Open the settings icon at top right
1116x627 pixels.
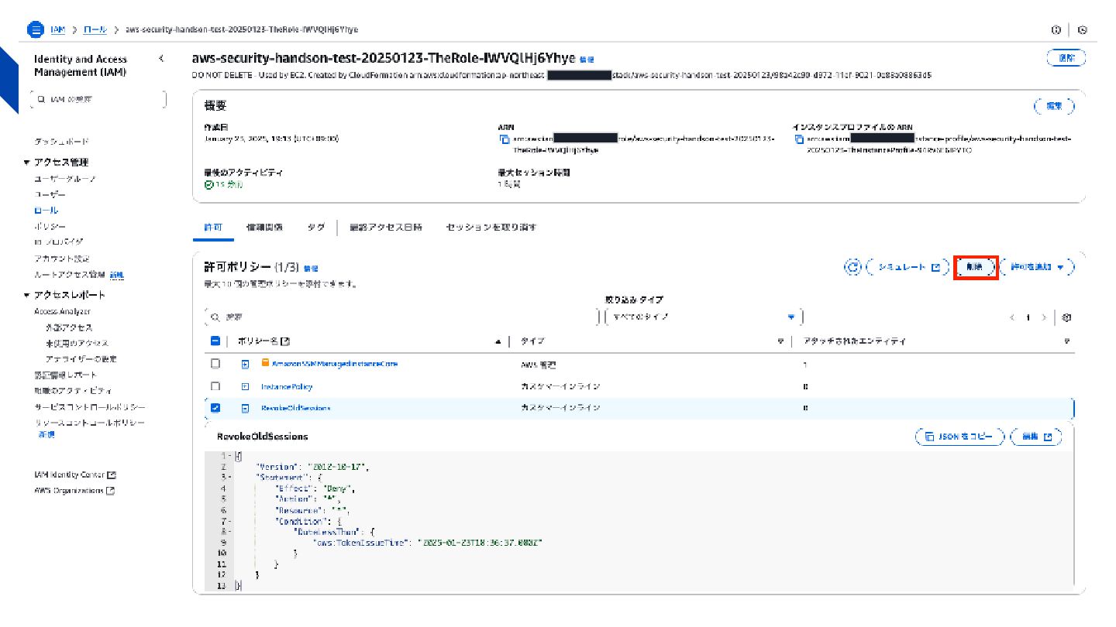[x=1082, y=29]
